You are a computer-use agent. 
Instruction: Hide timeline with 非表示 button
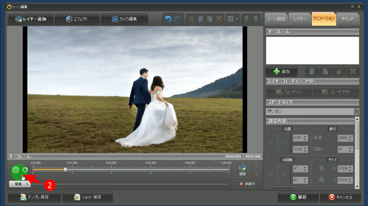point(247,184)
